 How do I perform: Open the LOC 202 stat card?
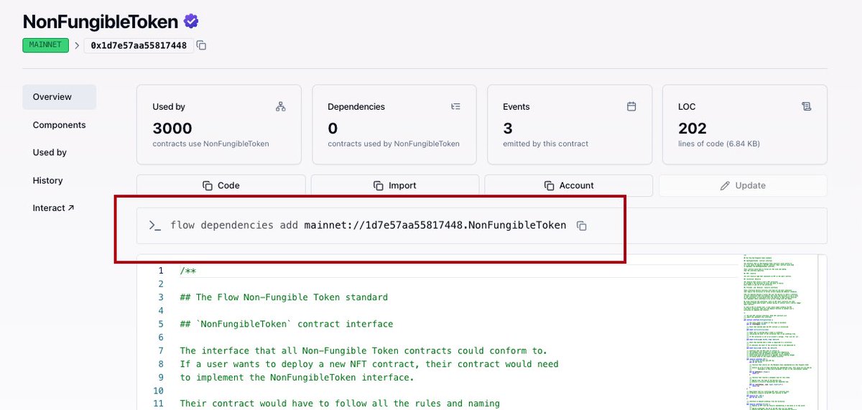coord(745,126)
